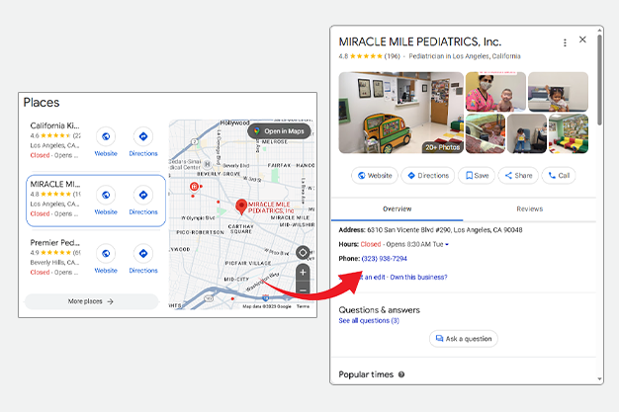Select Premier Ped... place listing
Image resolution: width=619 pixels, height=412 pixels.
[55, 257]
